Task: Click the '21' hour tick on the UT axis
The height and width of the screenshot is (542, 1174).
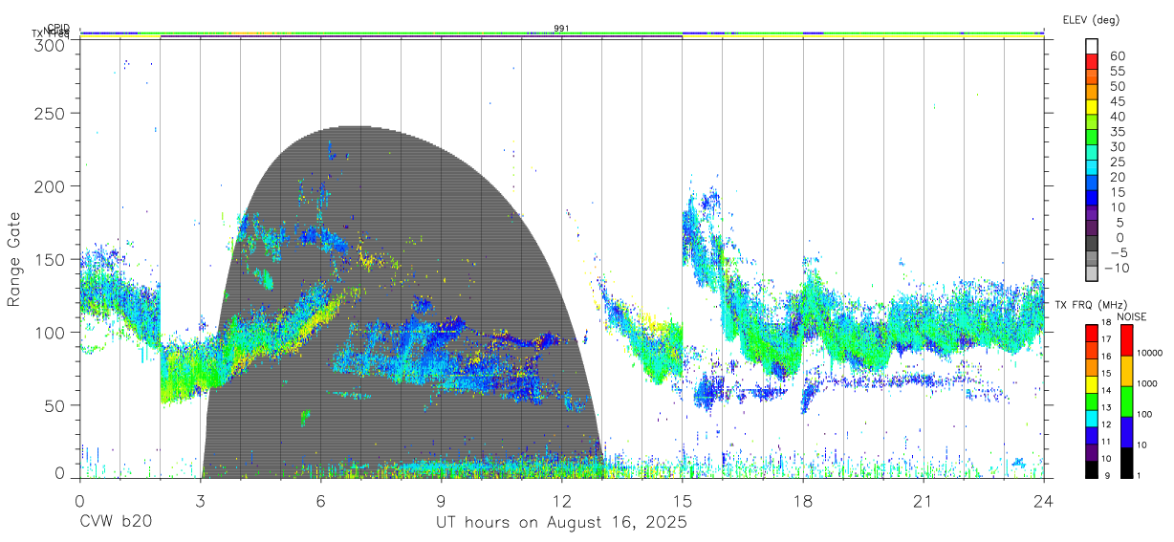Action: [x=924, y=501]
